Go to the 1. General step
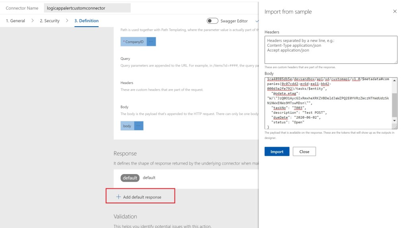Screen dimensions: 407x228 pos(15,21)
